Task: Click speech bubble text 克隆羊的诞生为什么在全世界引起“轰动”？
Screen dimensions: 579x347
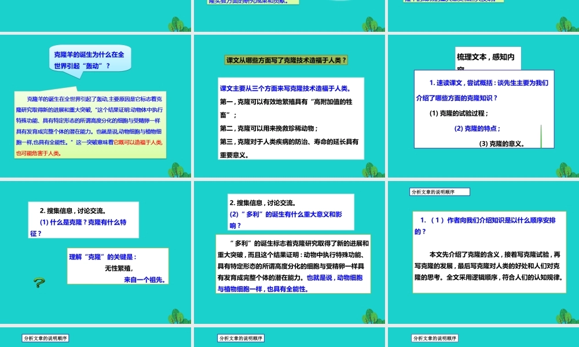Action: click(x=89, y=60)
